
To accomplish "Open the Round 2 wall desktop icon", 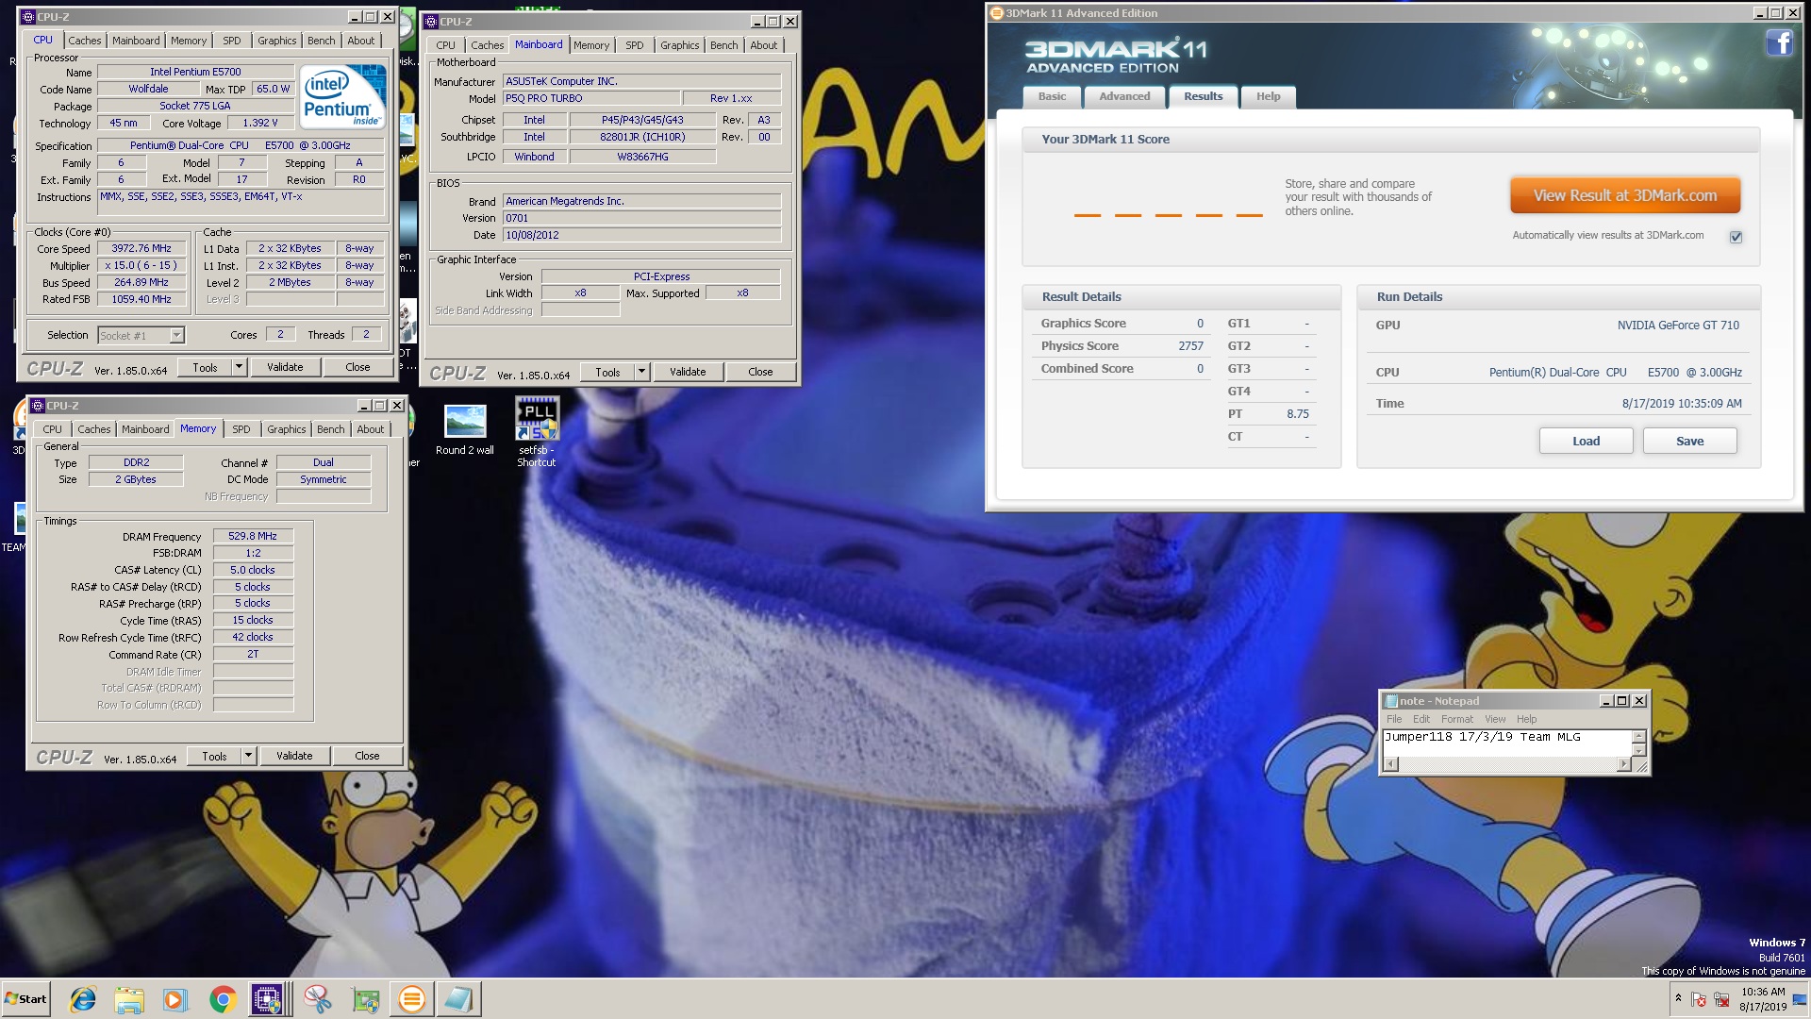I will pos(465,429).
